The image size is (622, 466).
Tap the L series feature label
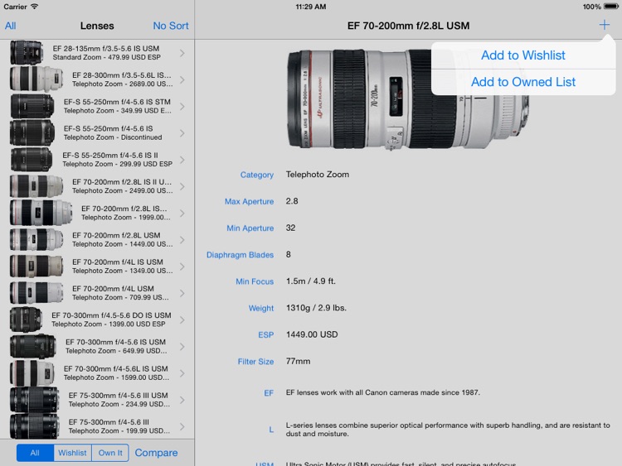271,430
